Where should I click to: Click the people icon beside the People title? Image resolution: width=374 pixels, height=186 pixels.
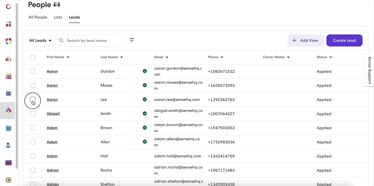tap(57, 4)
